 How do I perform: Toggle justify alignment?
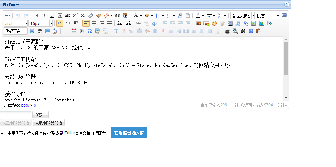pos(110,23)
